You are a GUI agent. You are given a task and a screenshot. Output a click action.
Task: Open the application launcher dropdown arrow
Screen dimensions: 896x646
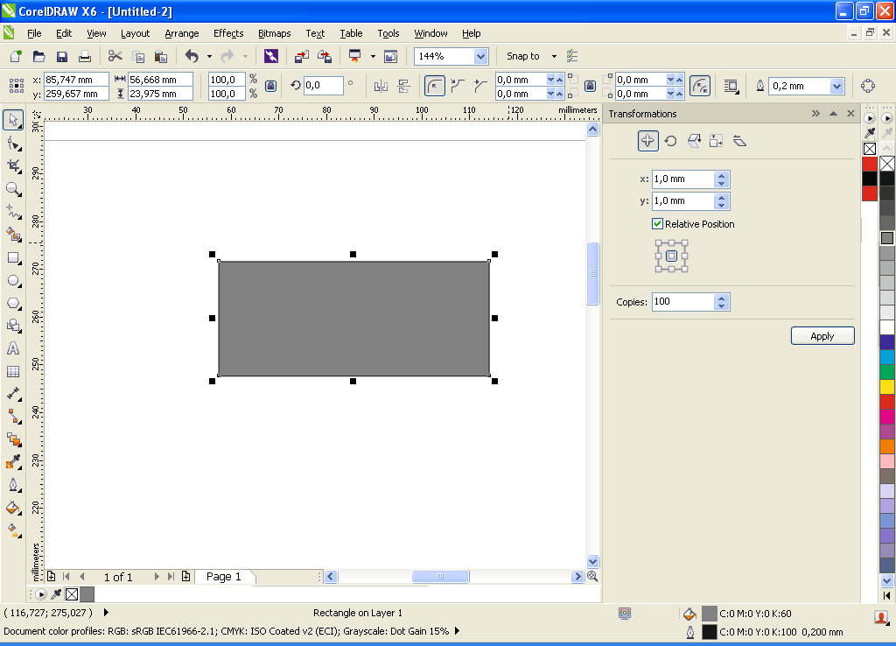coord(373,56)
